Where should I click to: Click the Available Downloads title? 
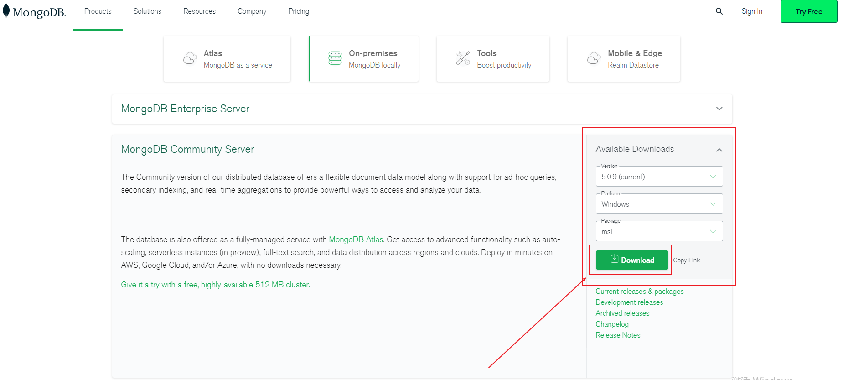coord(635,149)
